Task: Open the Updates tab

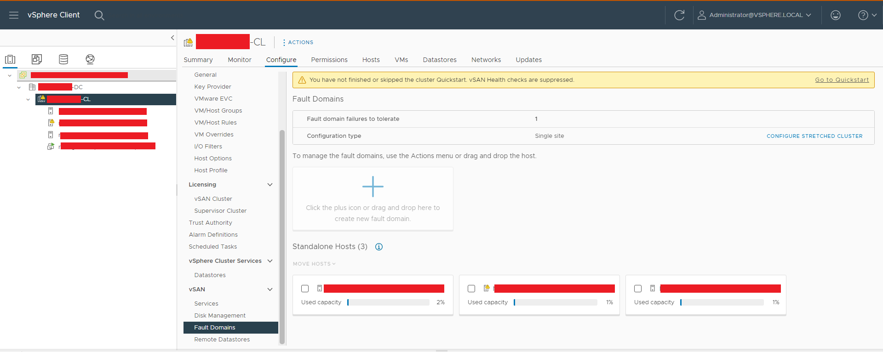Action: click(529, 60)
